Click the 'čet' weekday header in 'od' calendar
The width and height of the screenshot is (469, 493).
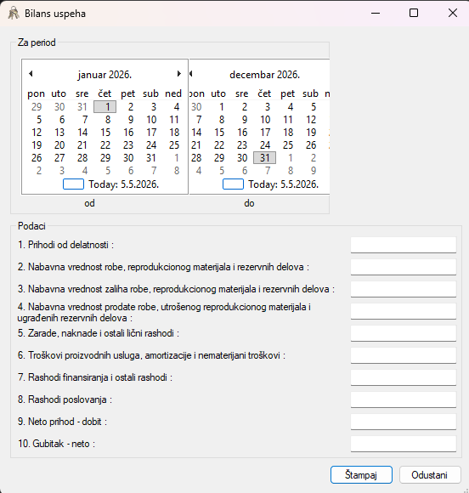pos(105,93)
